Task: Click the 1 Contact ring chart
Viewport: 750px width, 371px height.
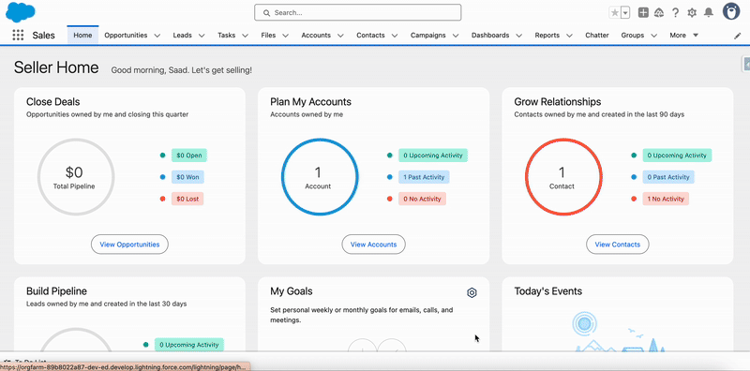Action: click(x=563, y=177)
